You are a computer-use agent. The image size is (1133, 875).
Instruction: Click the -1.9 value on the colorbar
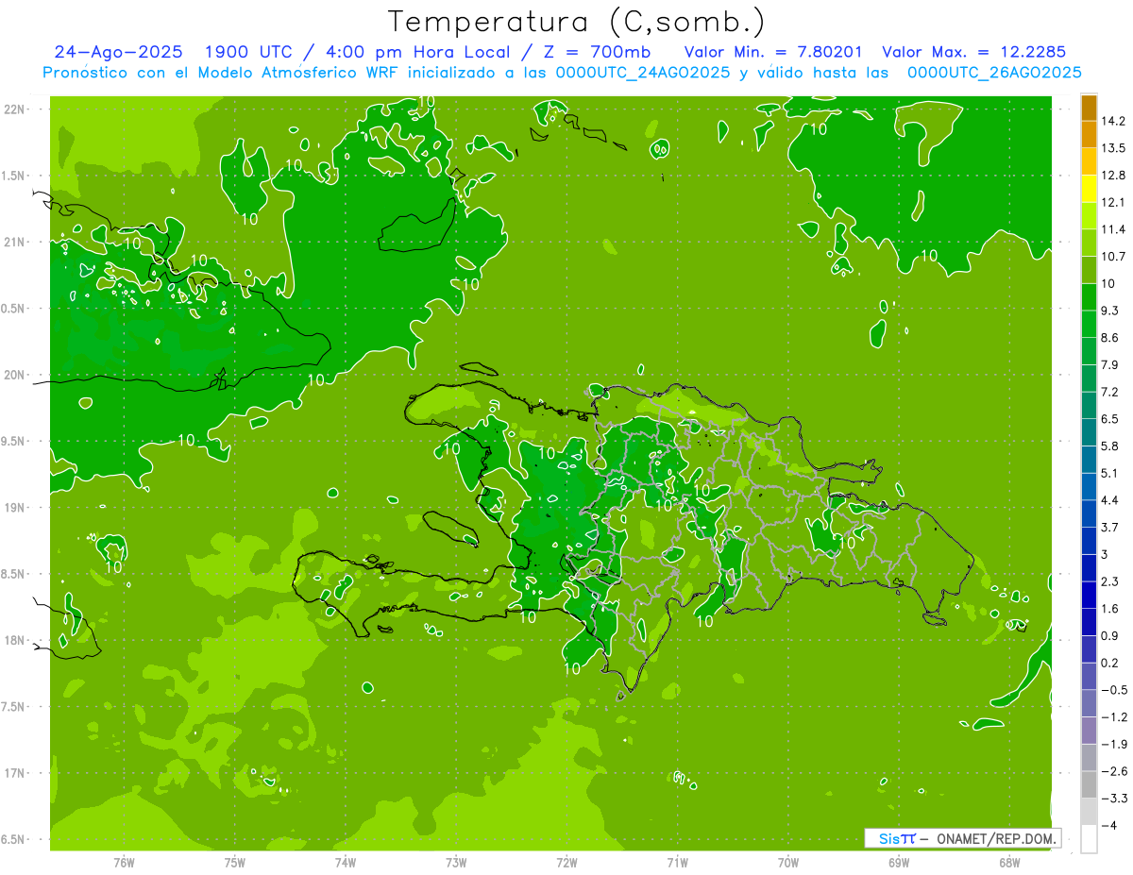tap(1113, 744)
